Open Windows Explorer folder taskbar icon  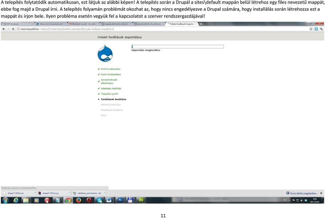click(26, 200)
